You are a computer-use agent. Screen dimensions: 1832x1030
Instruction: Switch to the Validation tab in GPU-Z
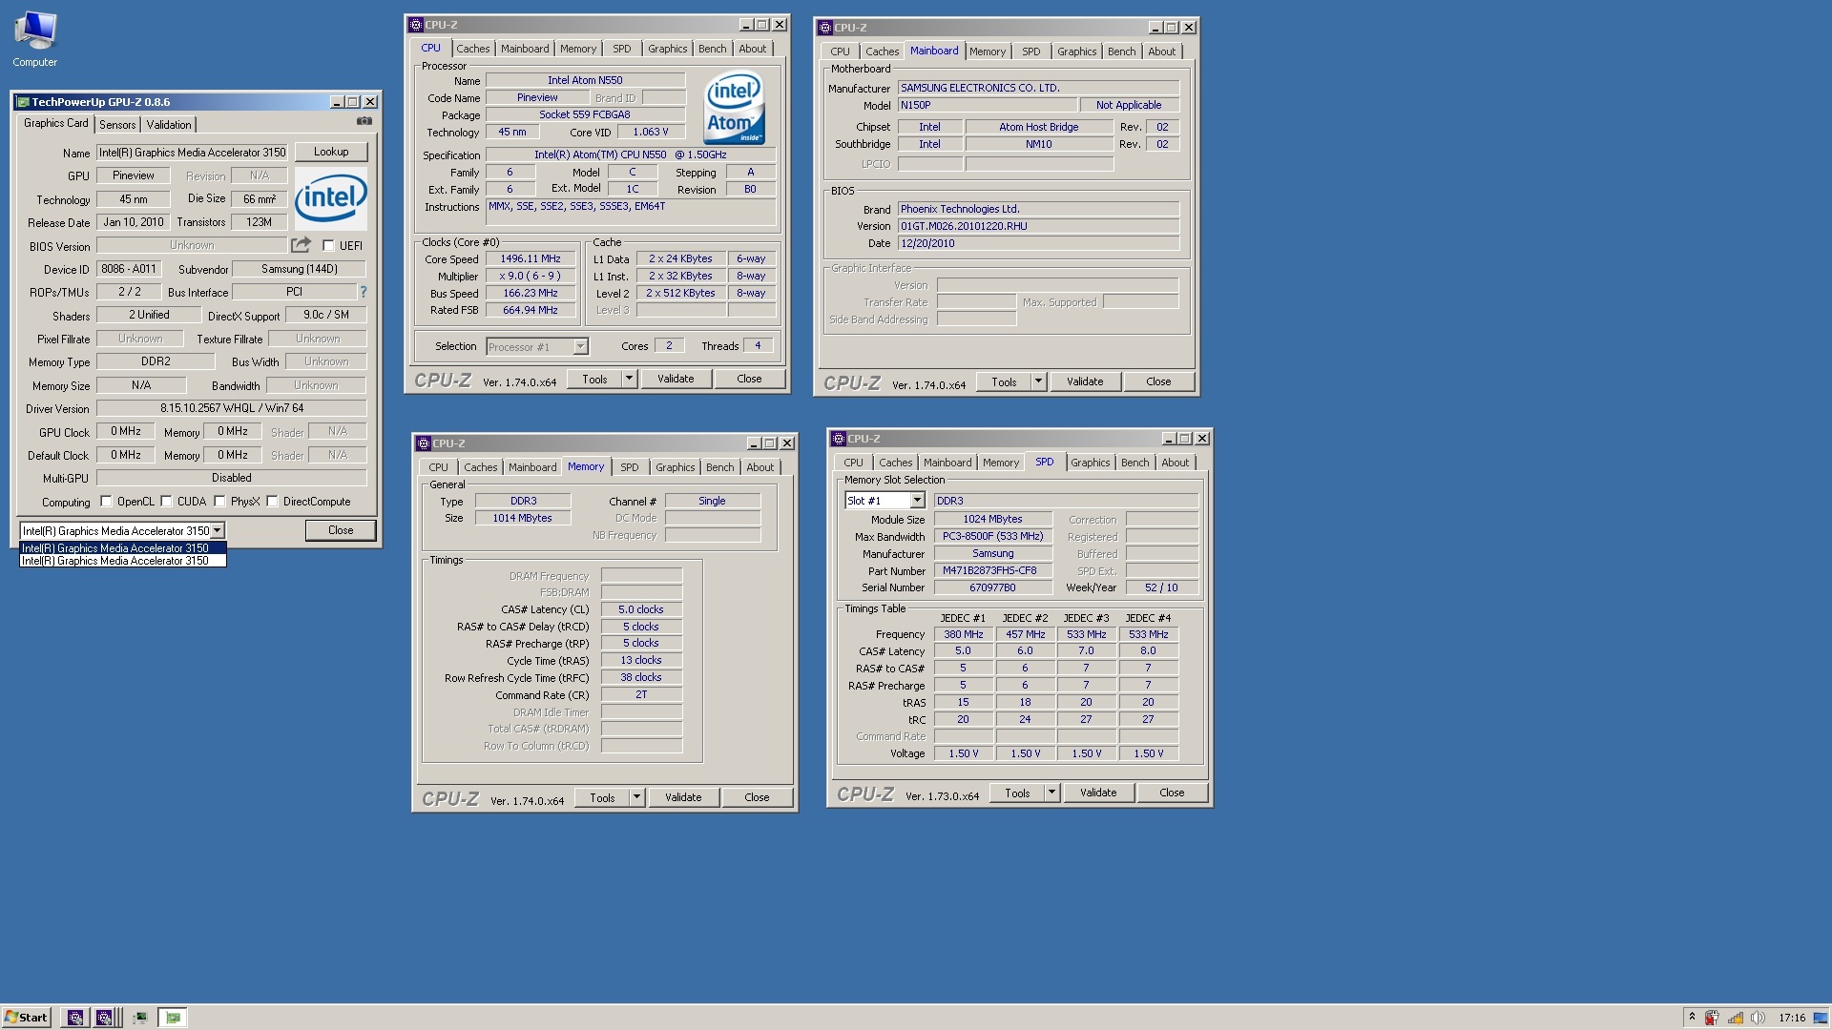169,125
